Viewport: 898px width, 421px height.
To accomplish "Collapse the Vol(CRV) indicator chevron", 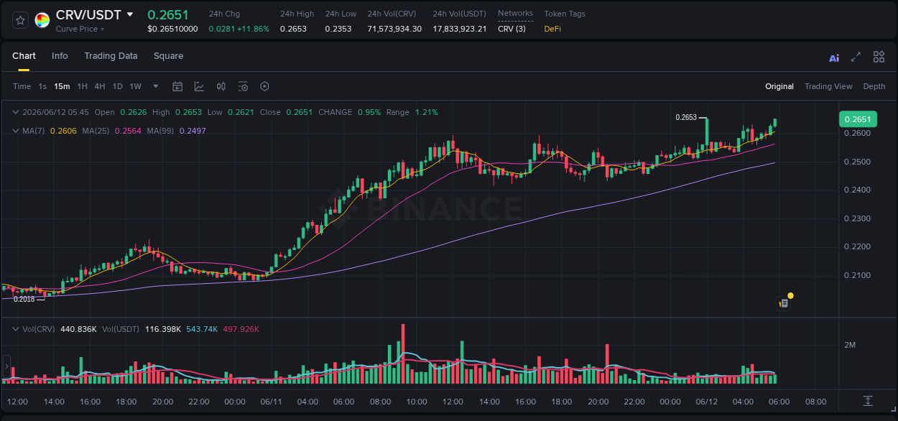I will click(x=16, y=329).
